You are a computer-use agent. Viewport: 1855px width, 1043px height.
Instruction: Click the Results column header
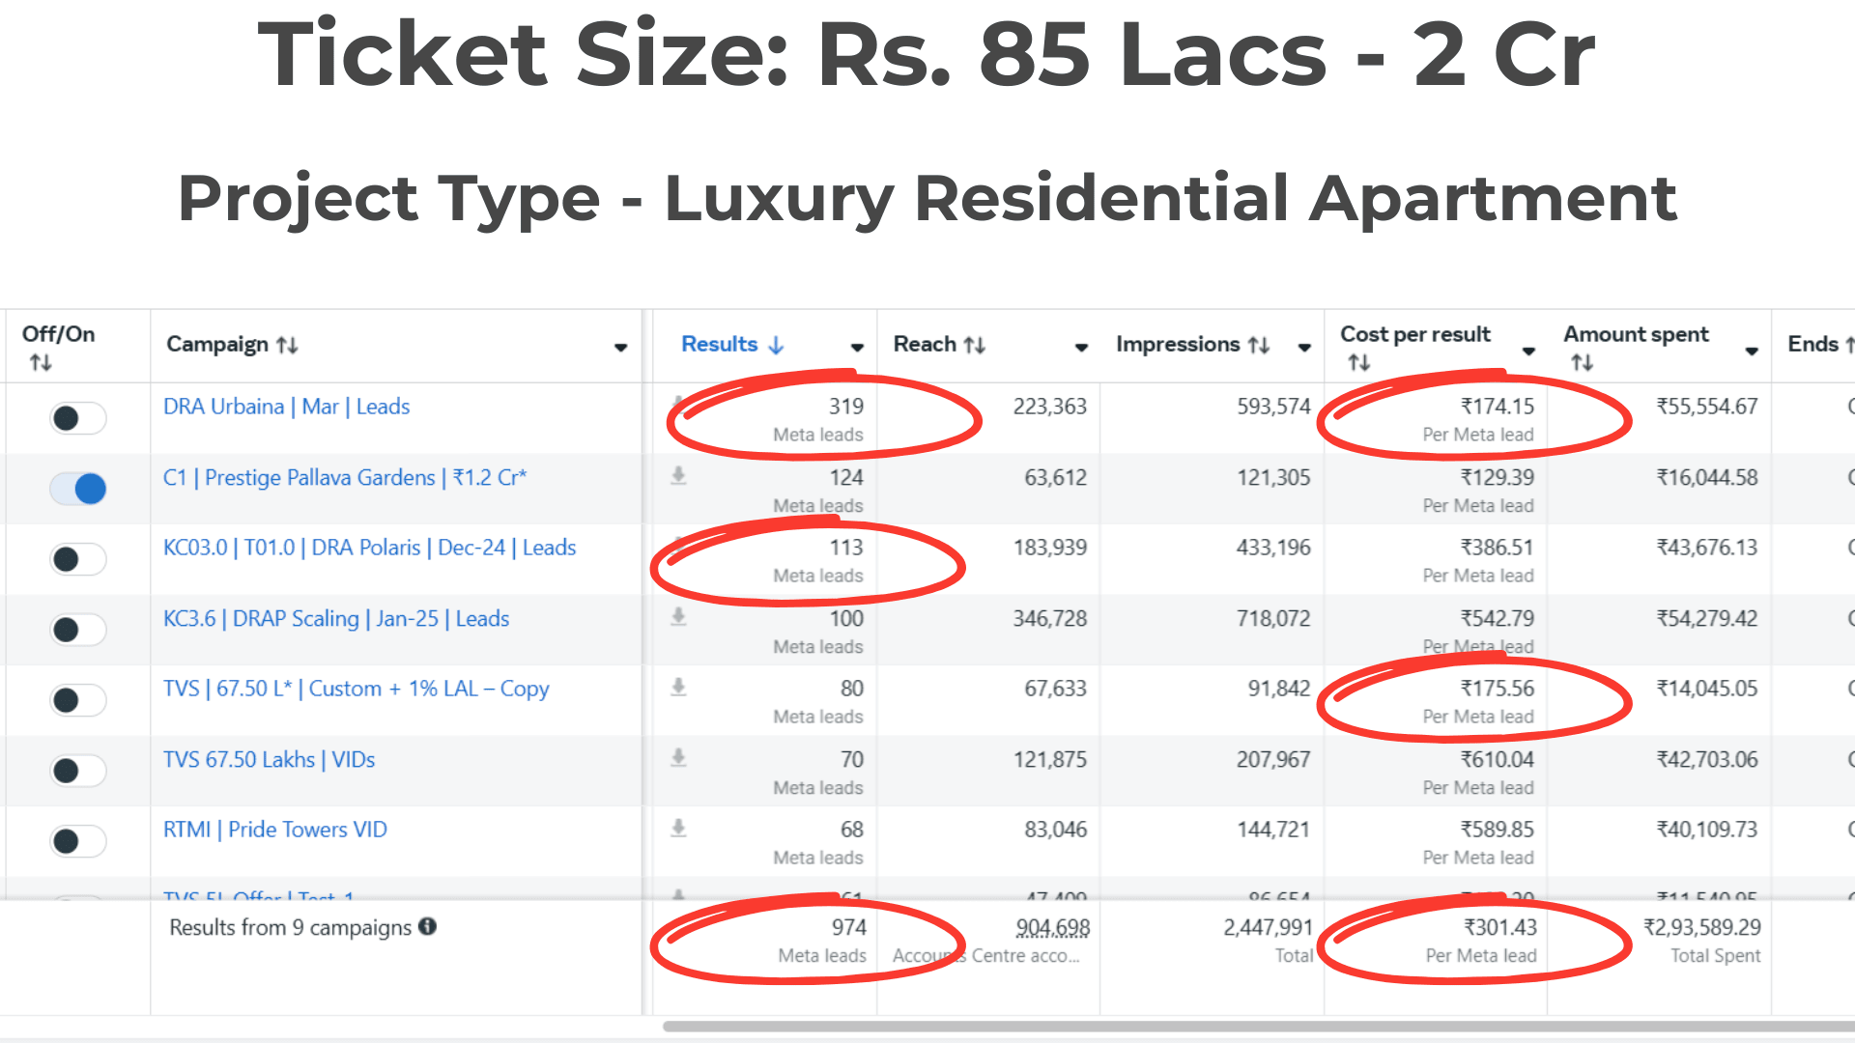tap(720, 344)
